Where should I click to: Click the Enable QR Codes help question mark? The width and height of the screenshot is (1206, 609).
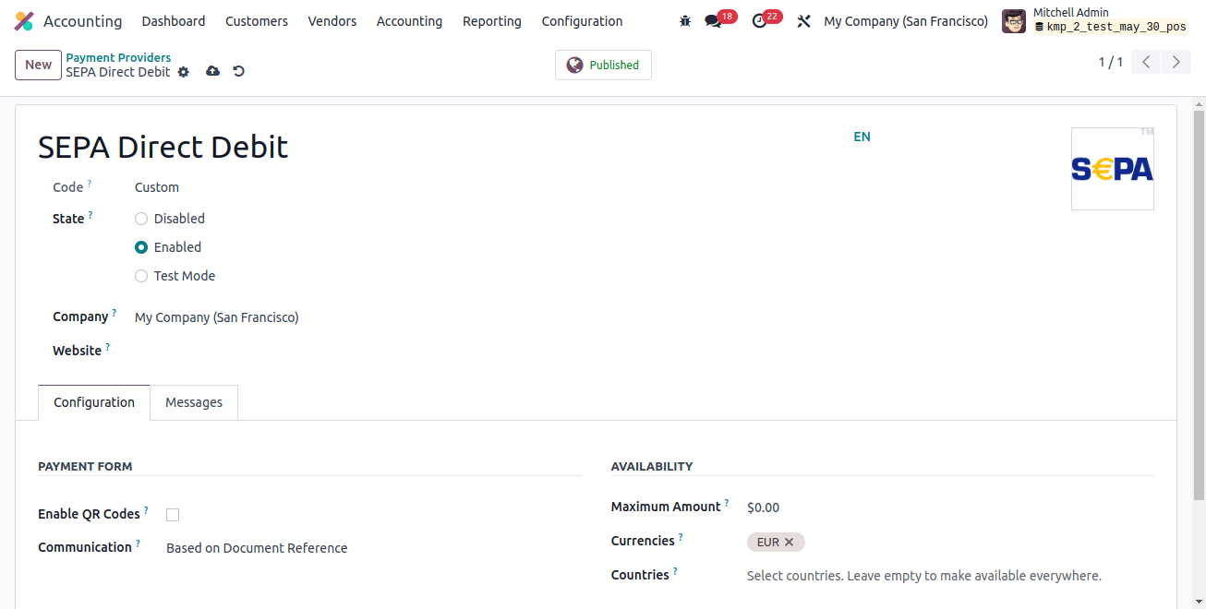(146, 510)
